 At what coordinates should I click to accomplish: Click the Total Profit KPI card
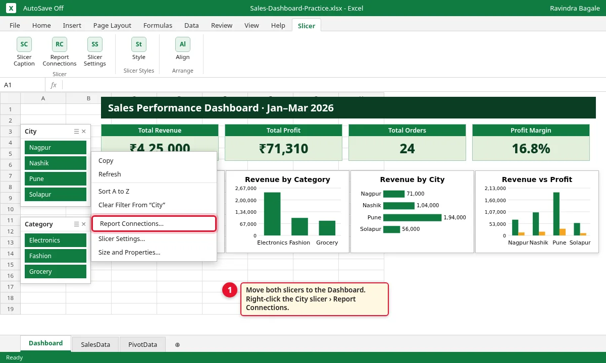click(x=283, y=143)
